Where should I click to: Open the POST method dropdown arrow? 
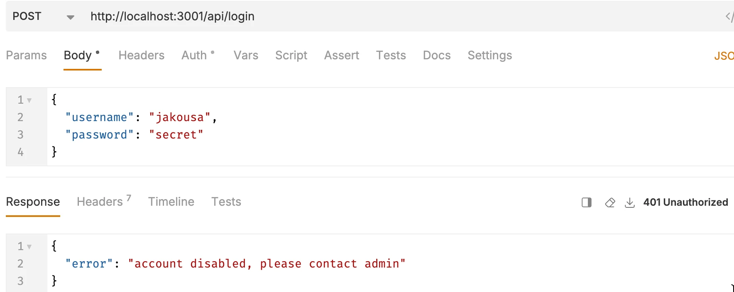(x=71, y=17)
